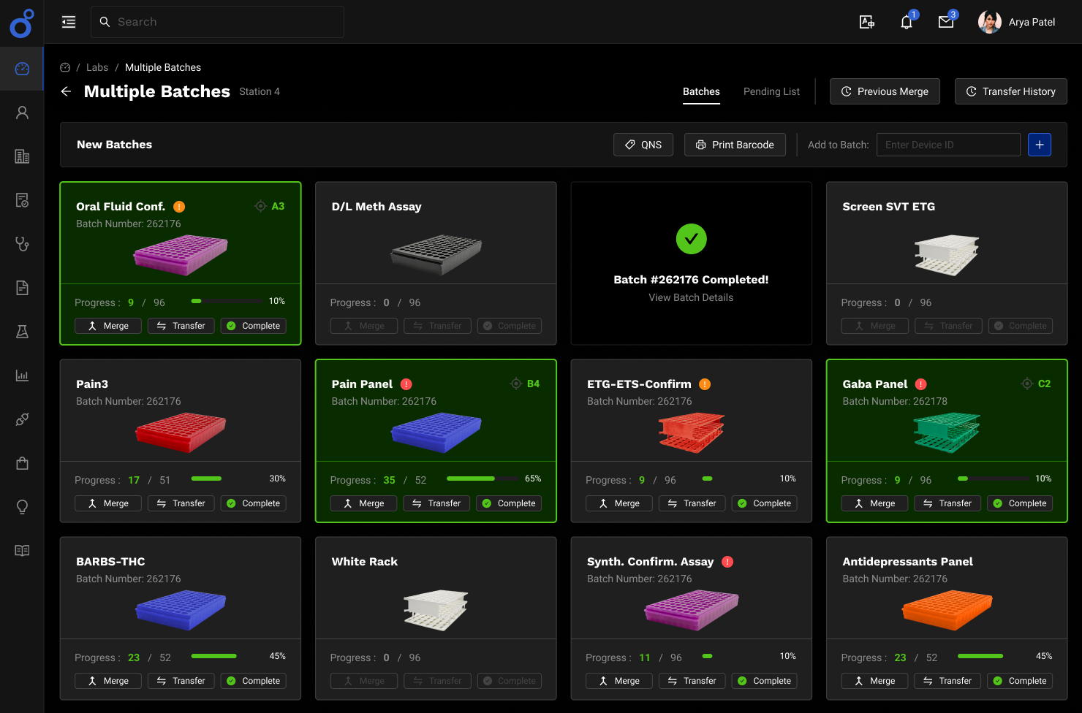This screenshot has width=1082, height=713.
Task: Click the red alert icon on Pain Panel
Action: pos(406,384)
